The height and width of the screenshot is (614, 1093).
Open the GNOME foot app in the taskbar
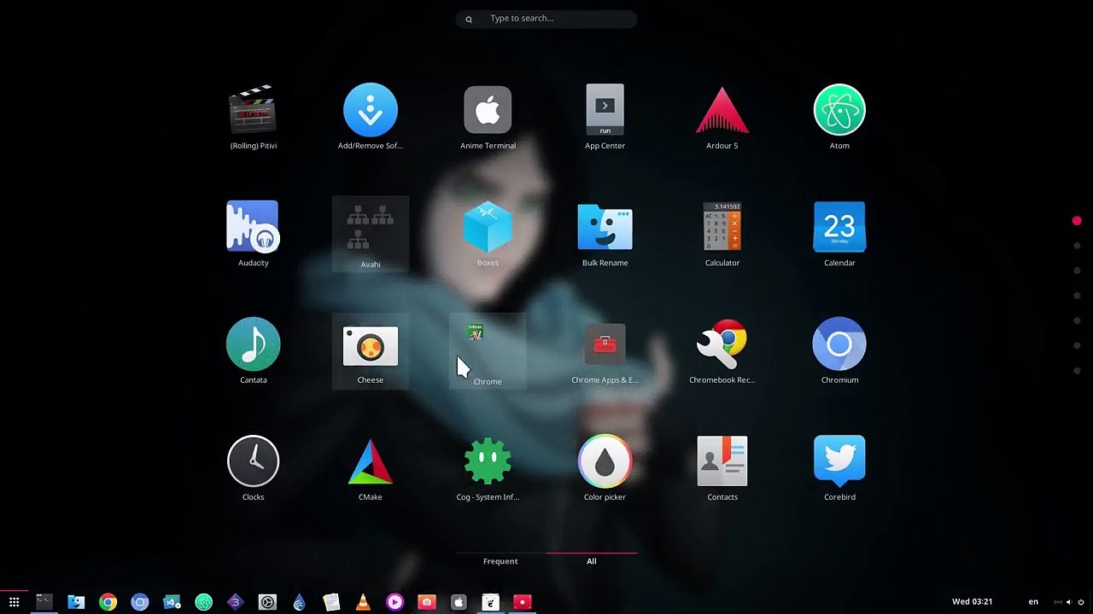[490, 602]
